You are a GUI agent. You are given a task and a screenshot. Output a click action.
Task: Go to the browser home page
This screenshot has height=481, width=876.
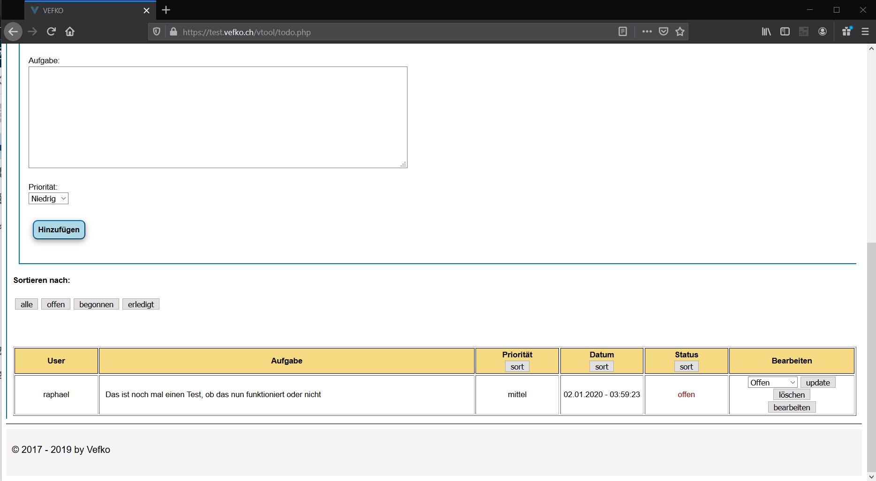(x=70, y=32)
